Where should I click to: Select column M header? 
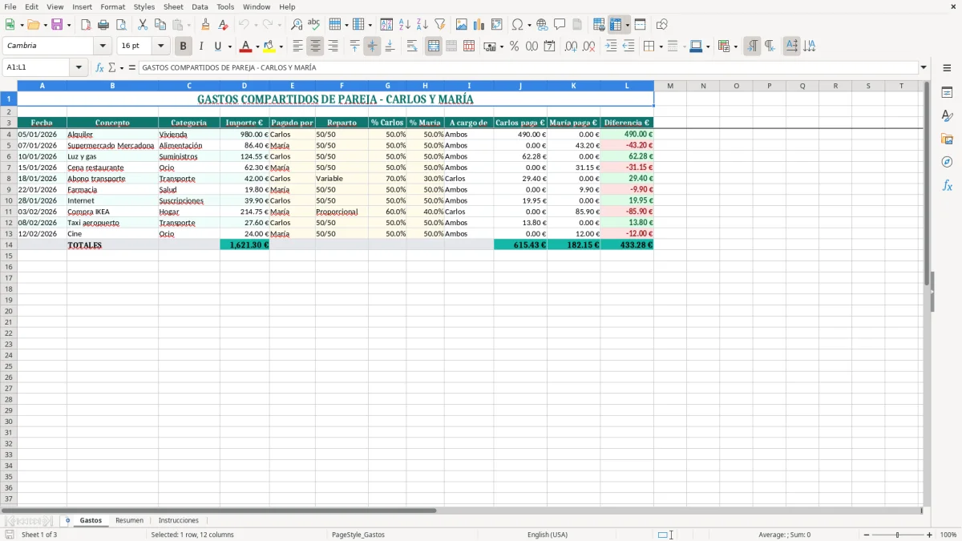click(x=670, y=86)
